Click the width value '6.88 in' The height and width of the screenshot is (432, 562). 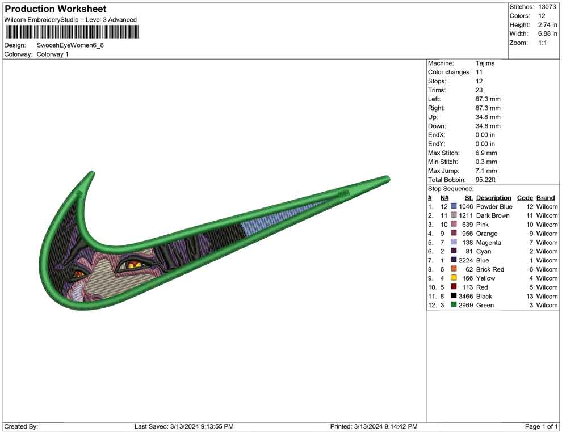pyautogui.click(x=548, y=33)
